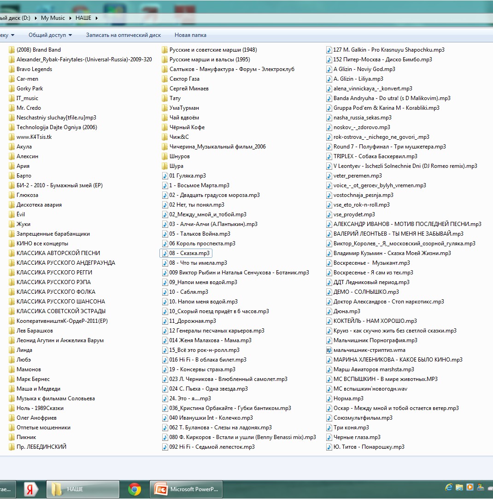Open Yandex browser from the taskbar

pos(31,489)
